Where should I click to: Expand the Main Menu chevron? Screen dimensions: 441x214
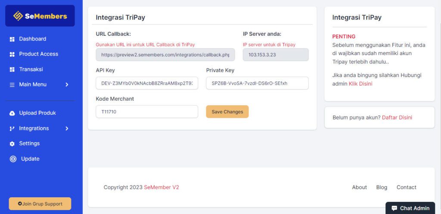(x=67, y=85)
